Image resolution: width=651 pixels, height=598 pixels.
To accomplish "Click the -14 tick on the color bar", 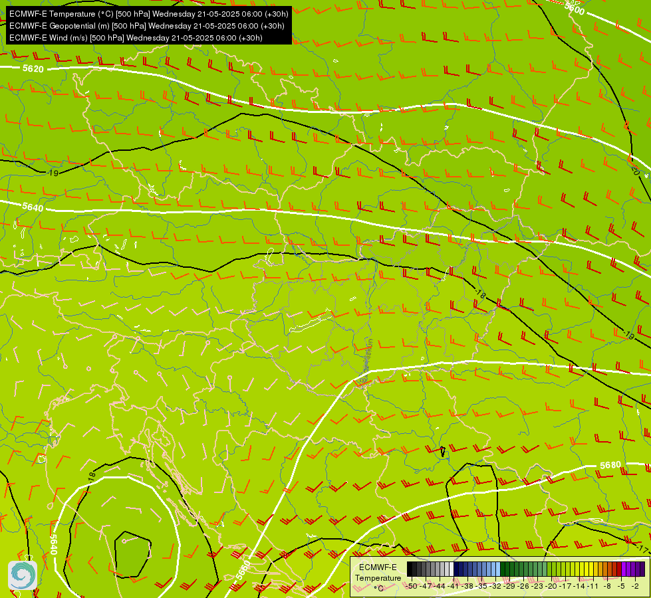I will (x=580, y=586).
